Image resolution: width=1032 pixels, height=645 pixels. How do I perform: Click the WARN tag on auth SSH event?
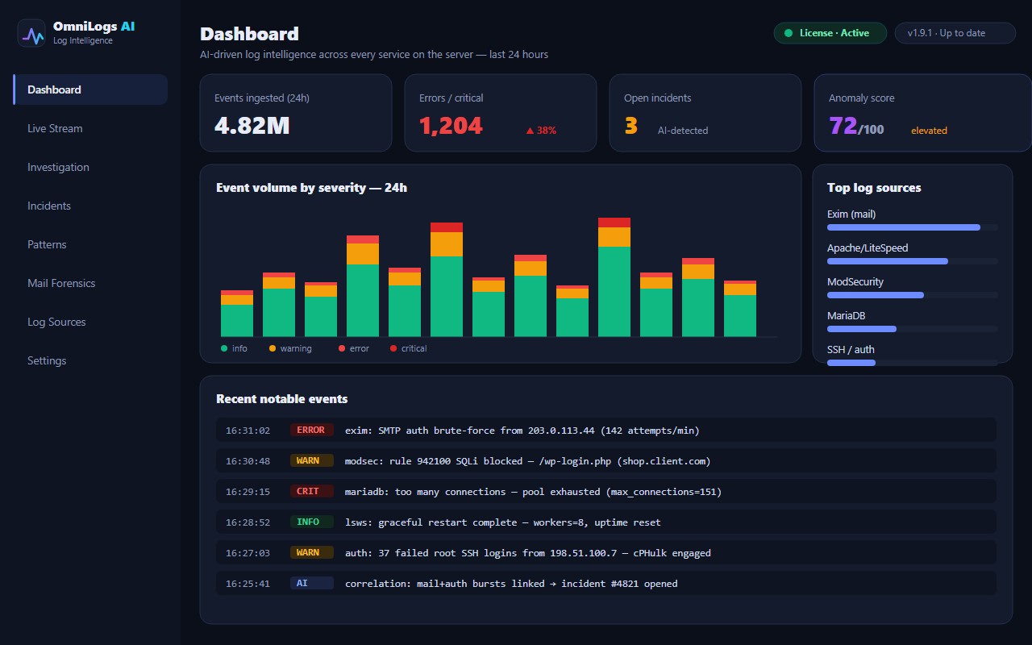pos(311,553)
